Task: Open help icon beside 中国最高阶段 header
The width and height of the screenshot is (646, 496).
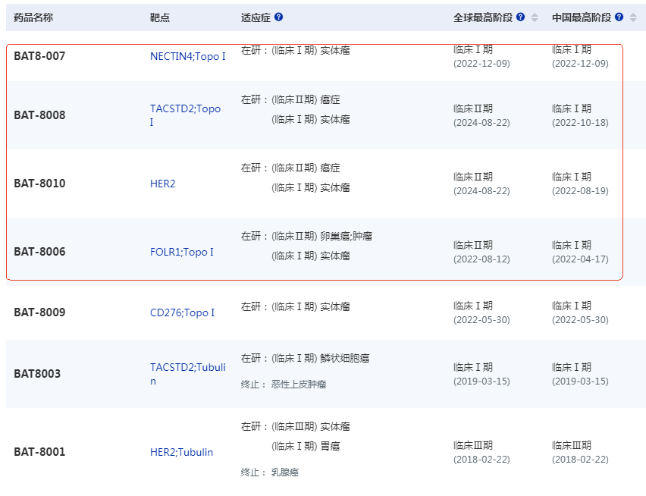Action: pos(619,17)
